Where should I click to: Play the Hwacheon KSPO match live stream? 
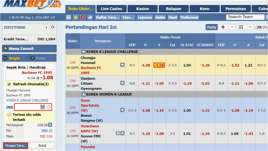(118, 133)
